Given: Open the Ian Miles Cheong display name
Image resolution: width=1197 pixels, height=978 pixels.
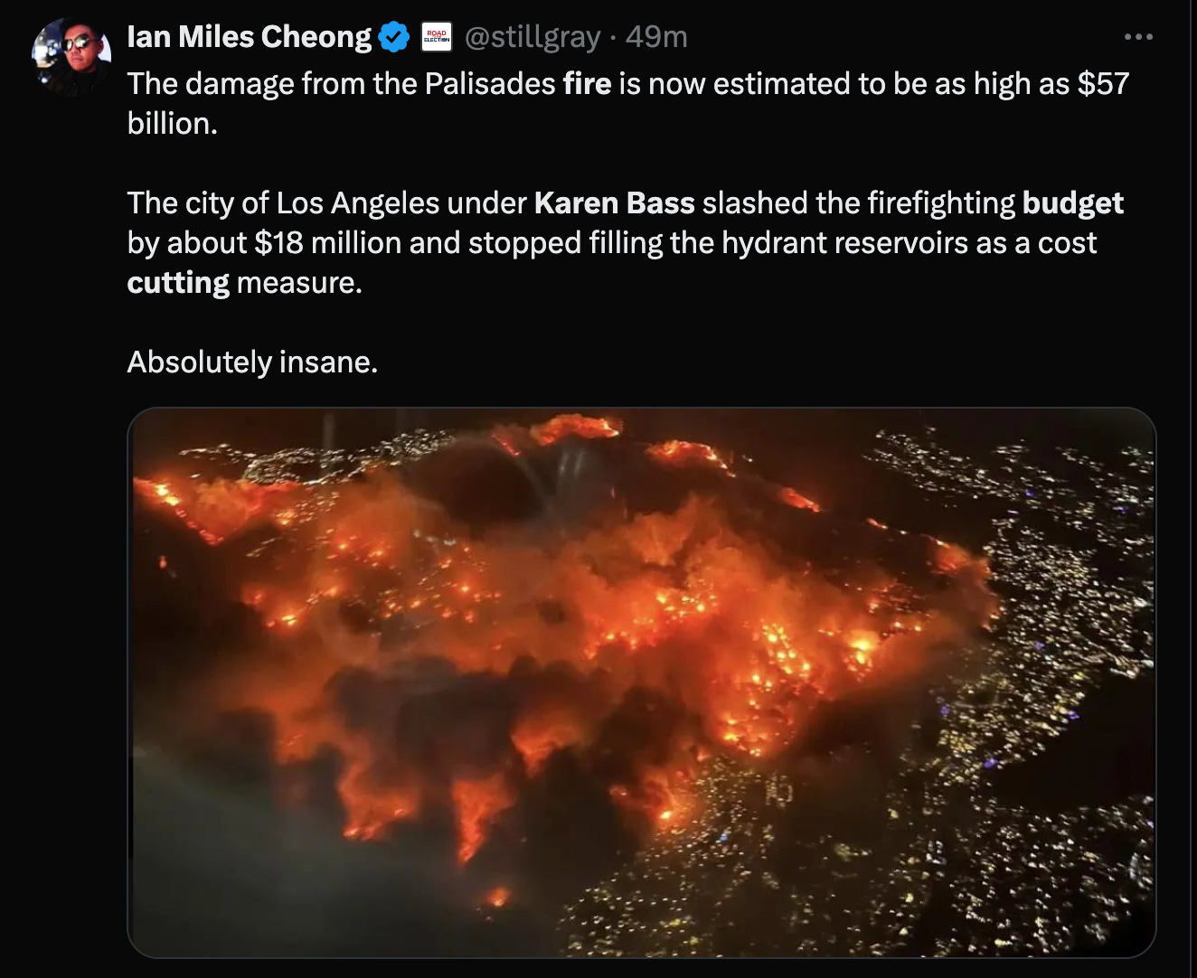Looking at the screenshot, I should (x=250, y=37).
